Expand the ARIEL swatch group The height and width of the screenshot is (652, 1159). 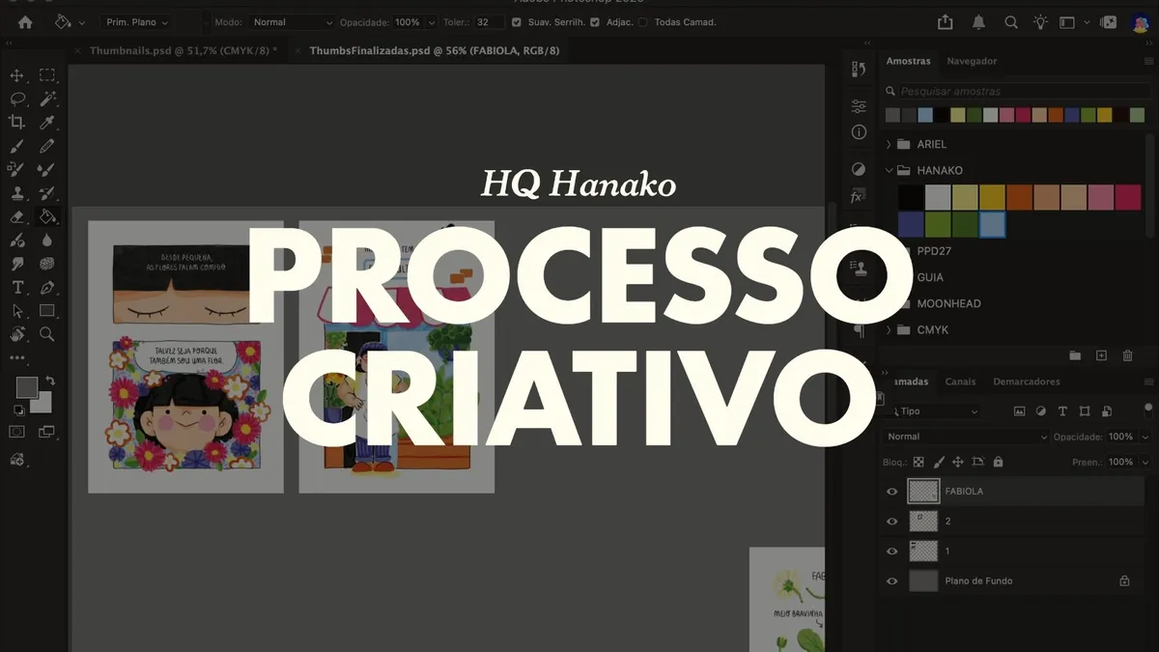(889, 144)
